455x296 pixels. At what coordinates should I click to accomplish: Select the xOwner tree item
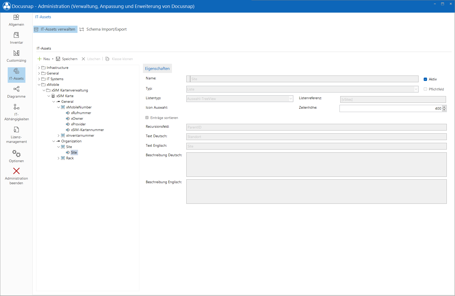coord(77,118)
